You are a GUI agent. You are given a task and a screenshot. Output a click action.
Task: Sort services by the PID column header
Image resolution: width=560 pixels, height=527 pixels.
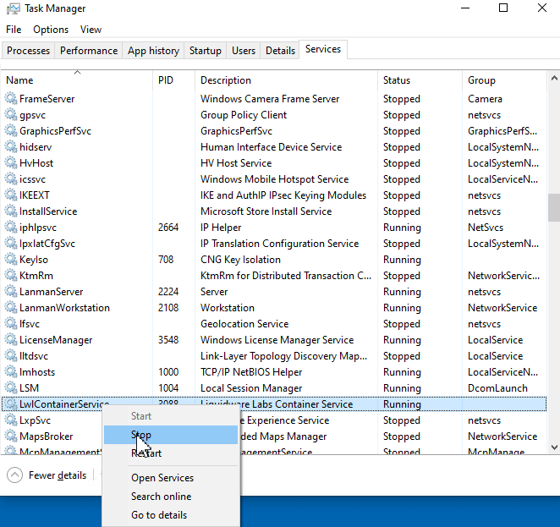(x=174, y=80)
